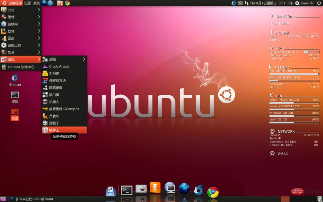Image resolution: width=323 pixels, height=202 pixels.
Task: Select the highlighted 游戏 Games menu entry
Action: [21, 59]
